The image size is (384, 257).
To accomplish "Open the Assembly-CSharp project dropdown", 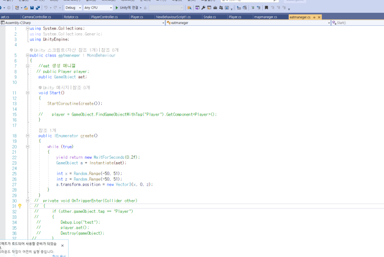I will click(x=82, y=23).
